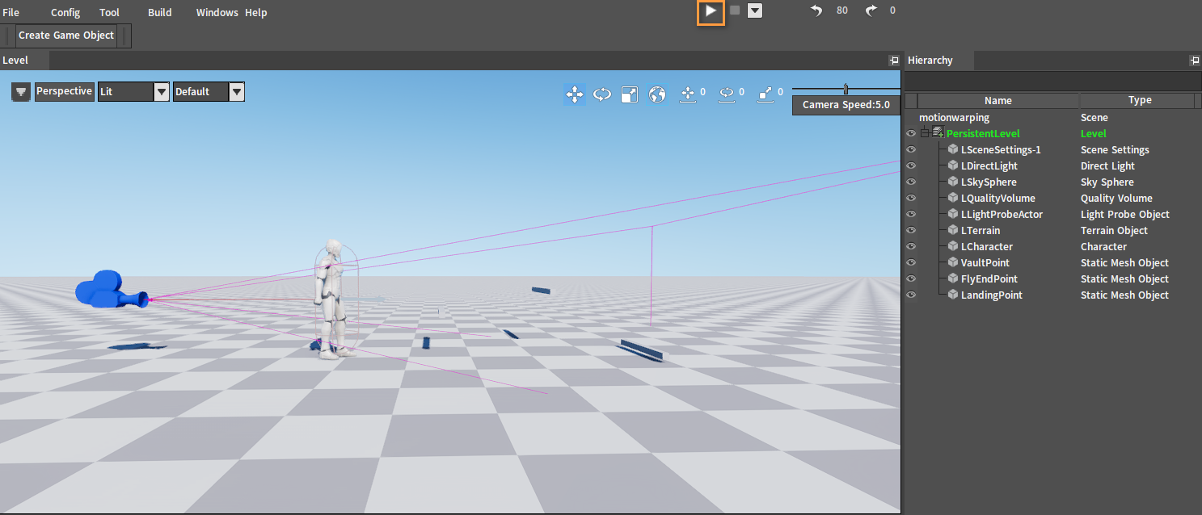
Task: Toggle visibility of LSceneSettings-1
Action: [911, 149]
